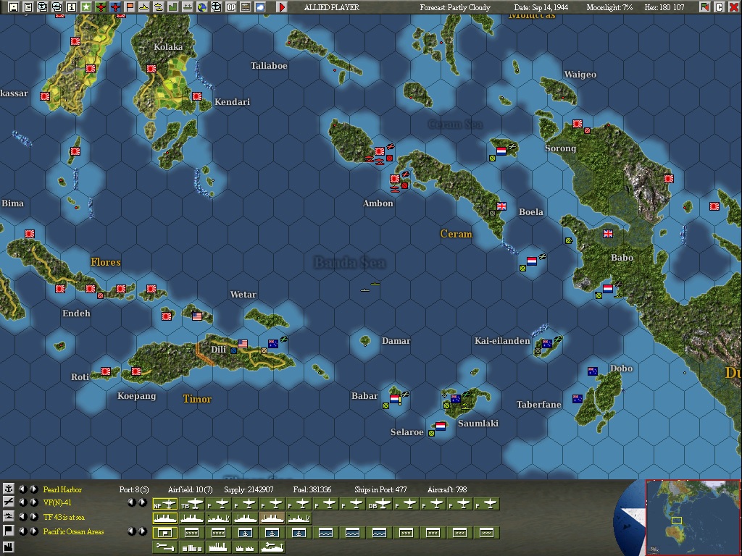Select the NF night fighter unit button

(164, 505)
